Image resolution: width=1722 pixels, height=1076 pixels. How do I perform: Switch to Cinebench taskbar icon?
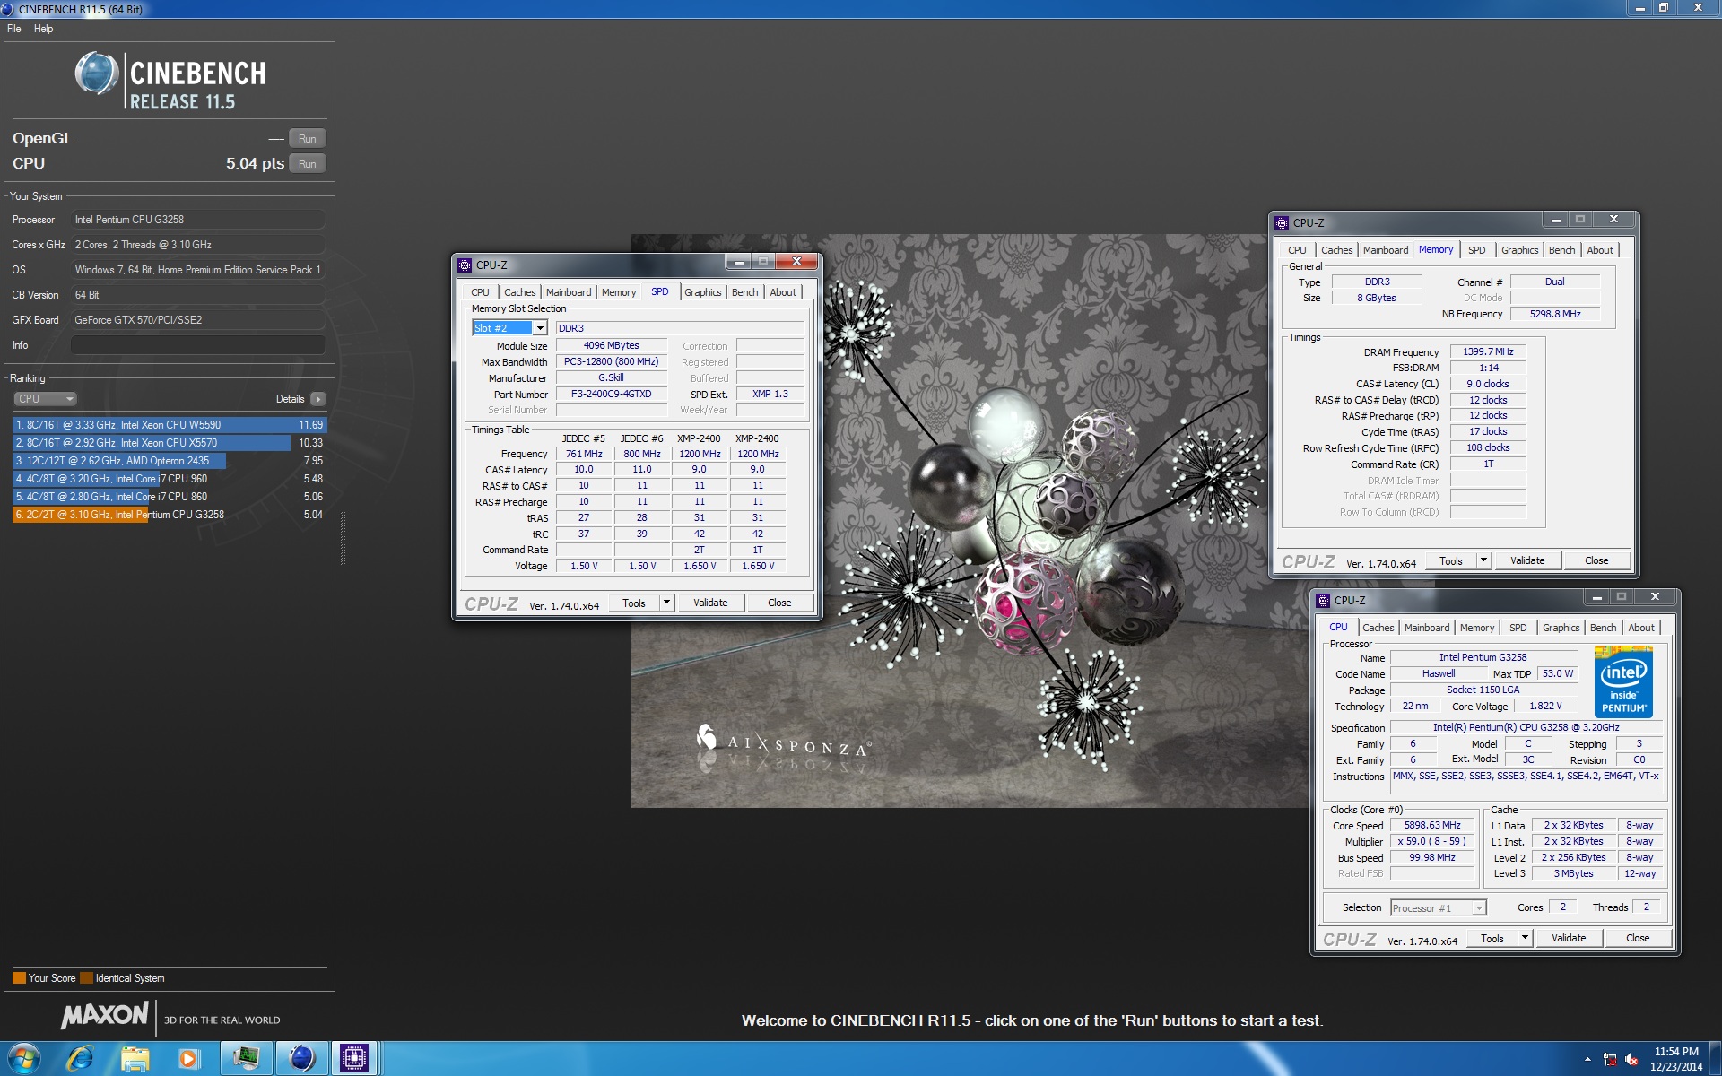click(x=301, y=1059)
